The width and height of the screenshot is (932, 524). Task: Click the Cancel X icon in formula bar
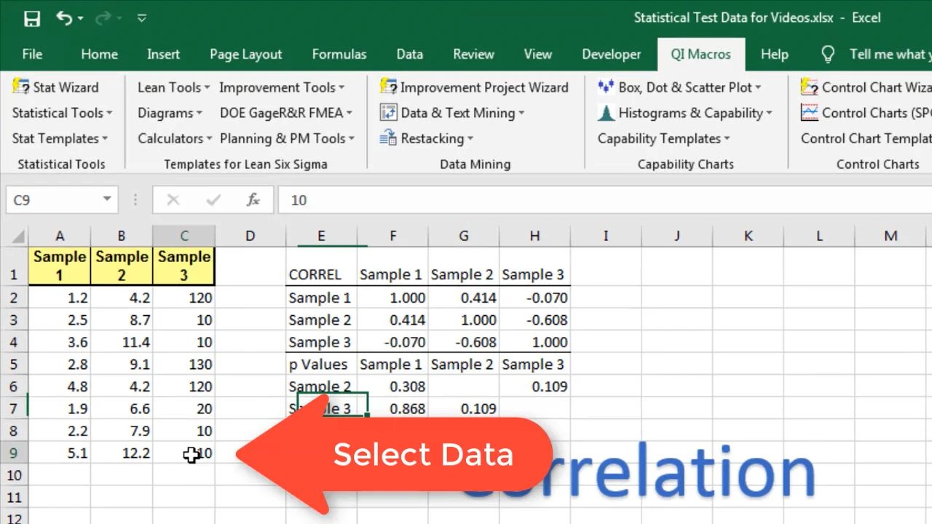point(173,200)
